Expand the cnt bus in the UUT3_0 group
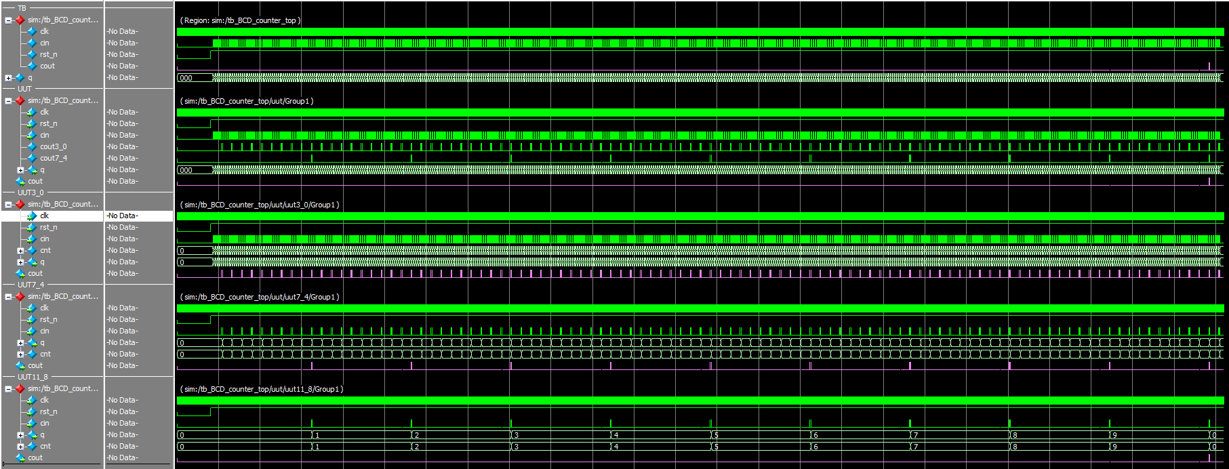 click(x=20, y=251)
